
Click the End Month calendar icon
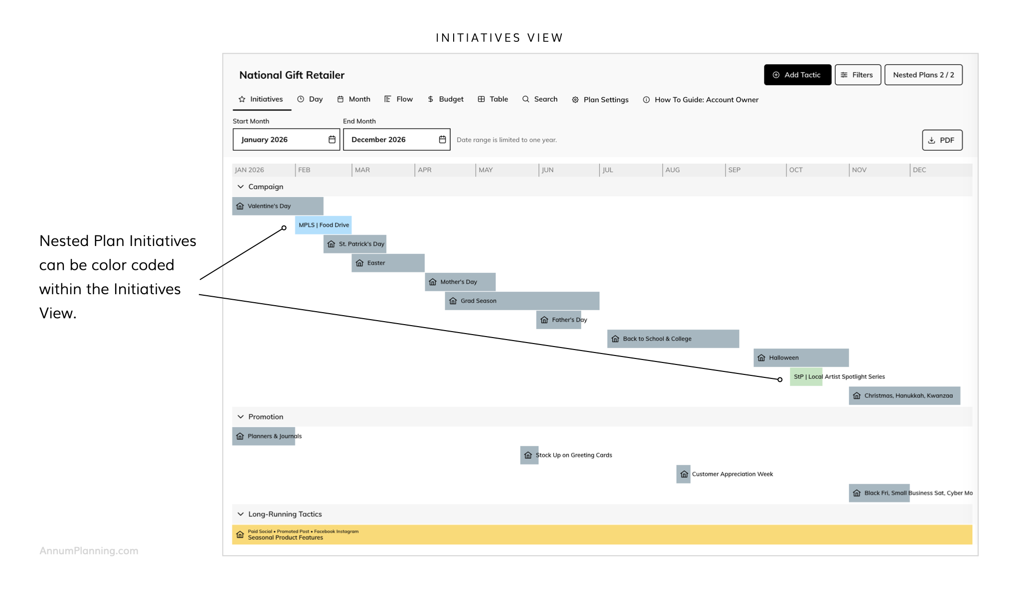pyautogui.click(x=442, y=139)
